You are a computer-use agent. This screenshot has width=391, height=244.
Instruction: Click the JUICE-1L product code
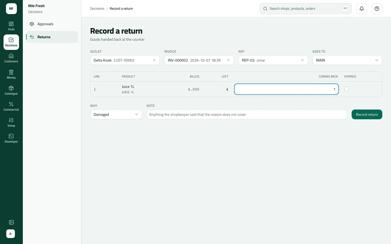coord(128,92)
